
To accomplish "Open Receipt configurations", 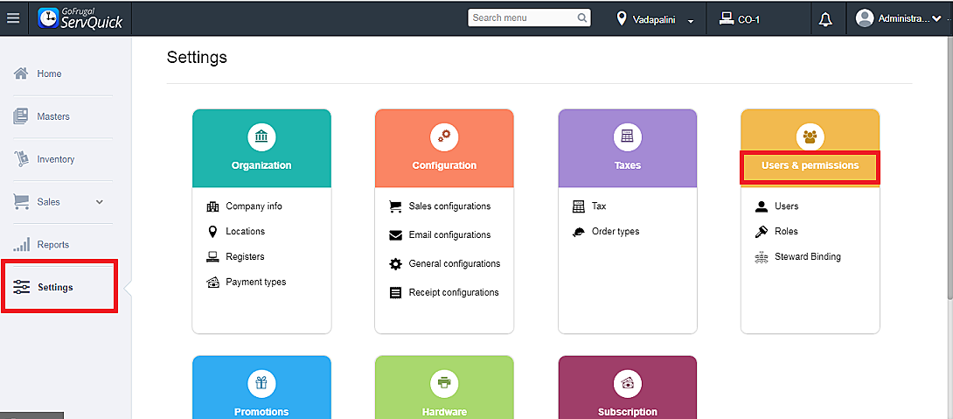I will pos(454,292).
